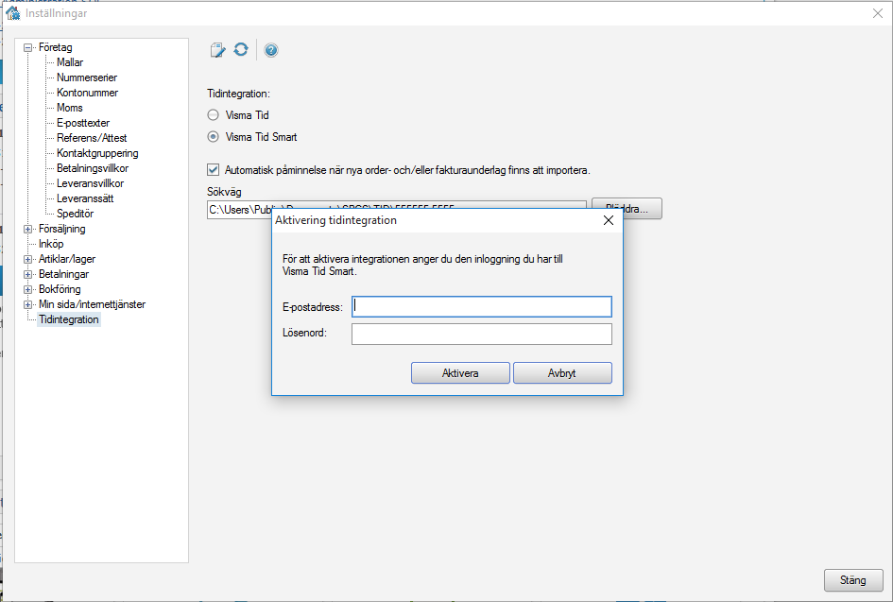Select Speditör in the tree

[x=75, y=214]
